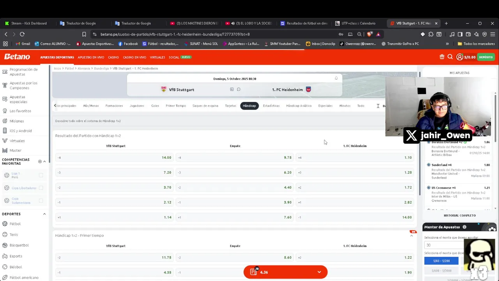Viewport: 499px width, 281px height.
Task: Check the Liga 1 Perú checkbox
Action: (x=41, y=175)
